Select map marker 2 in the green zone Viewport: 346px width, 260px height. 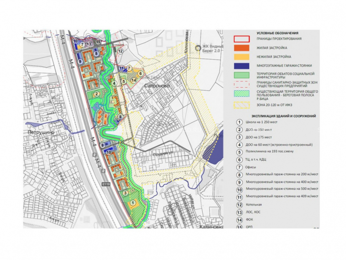point(97,93)
